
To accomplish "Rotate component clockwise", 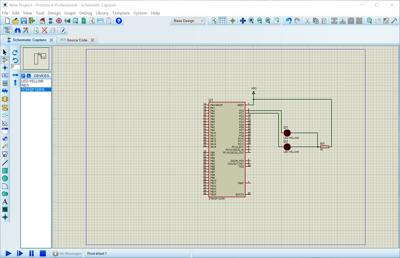I will click(x=15, y=52).
